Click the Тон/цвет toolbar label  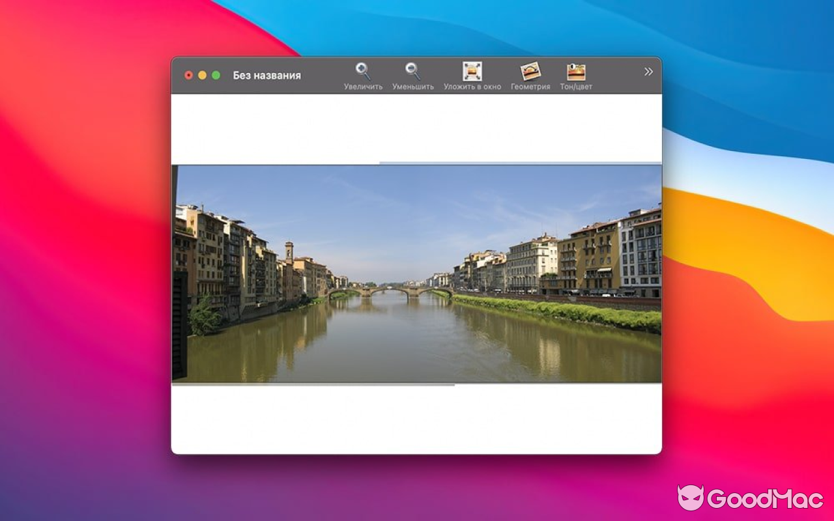click(576, 85)
